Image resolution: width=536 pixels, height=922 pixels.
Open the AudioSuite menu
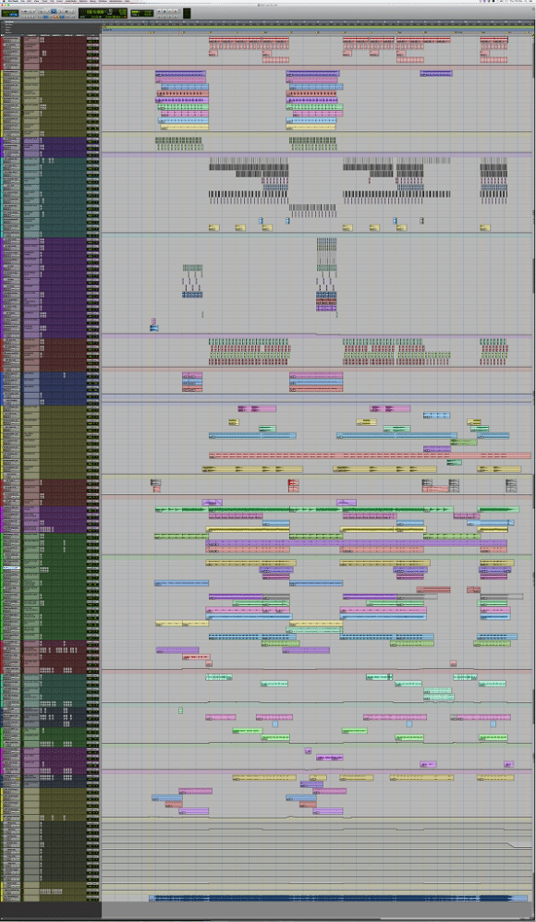click(x=70, y=2)
